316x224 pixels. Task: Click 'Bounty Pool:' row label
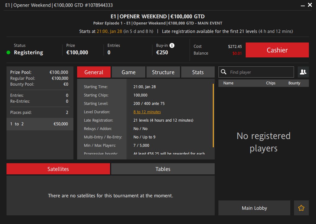[x=22, y=84]
